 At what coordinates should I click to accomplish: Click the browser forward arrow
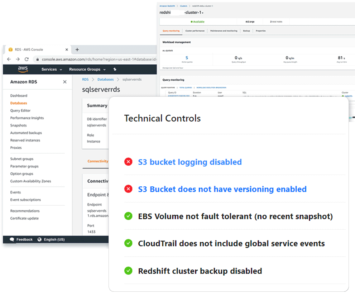(18, 59)
